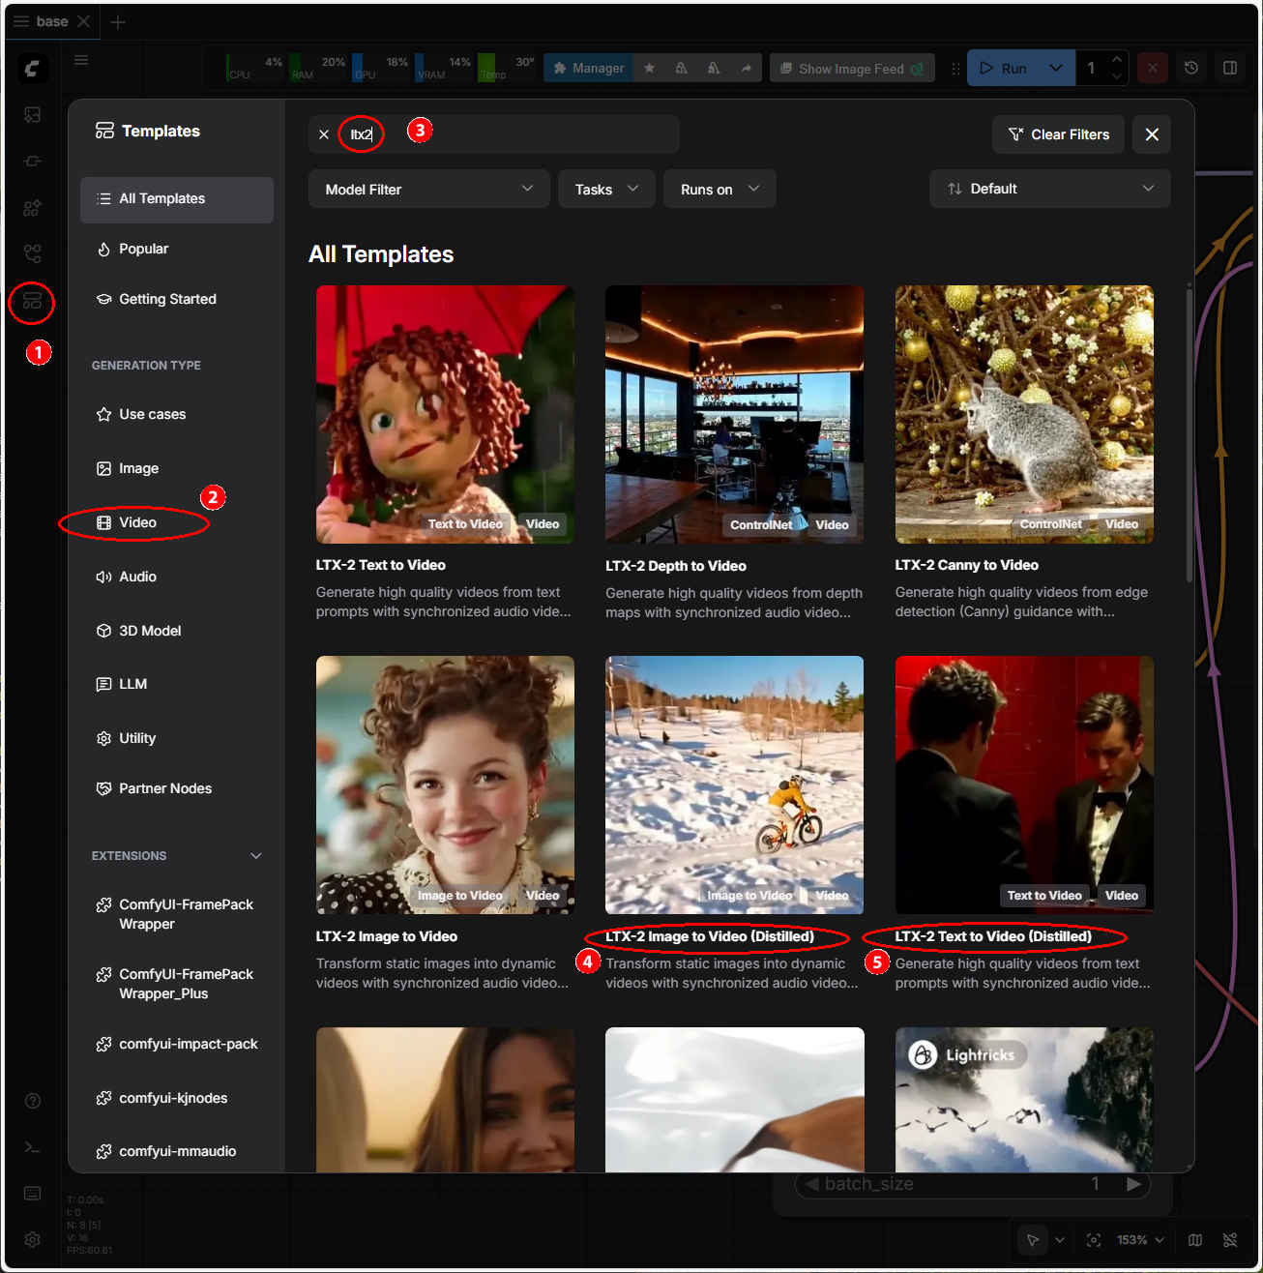Click the star icon next to Manager

[649, 69]
